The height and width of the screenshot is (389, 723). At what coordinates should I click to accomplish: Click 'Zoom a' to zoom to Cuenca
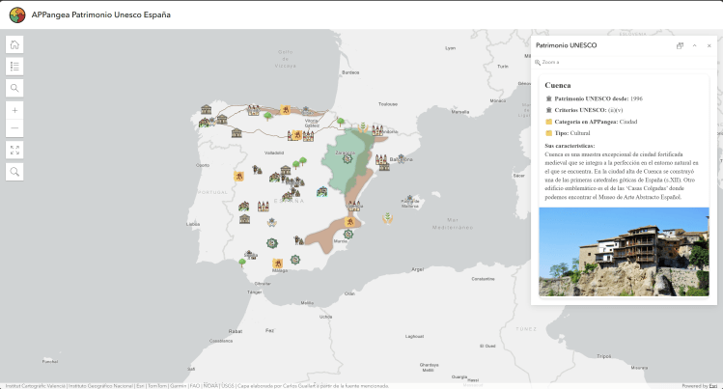tap(547, 62)
